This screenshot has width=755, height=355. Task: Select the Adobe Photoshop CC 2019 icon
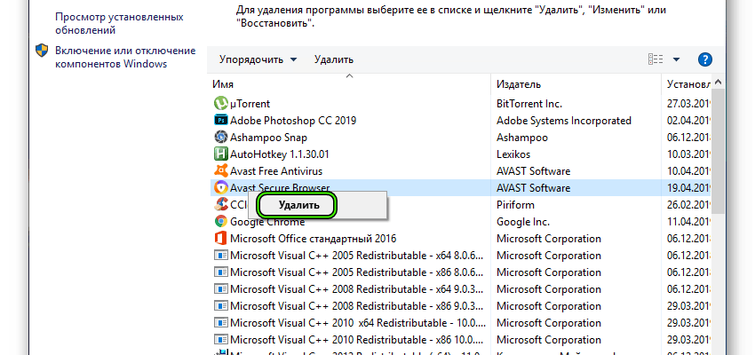tap(221, 121)
